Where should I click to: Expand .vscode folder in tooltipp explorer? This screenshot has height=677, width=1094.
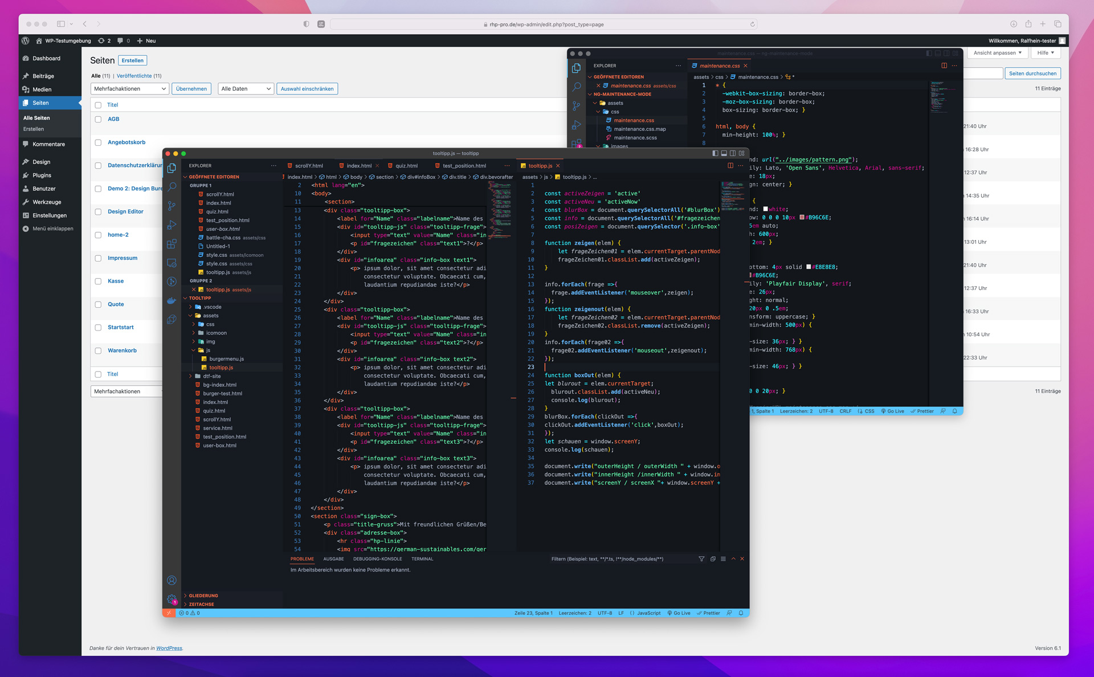pos(190,307)
